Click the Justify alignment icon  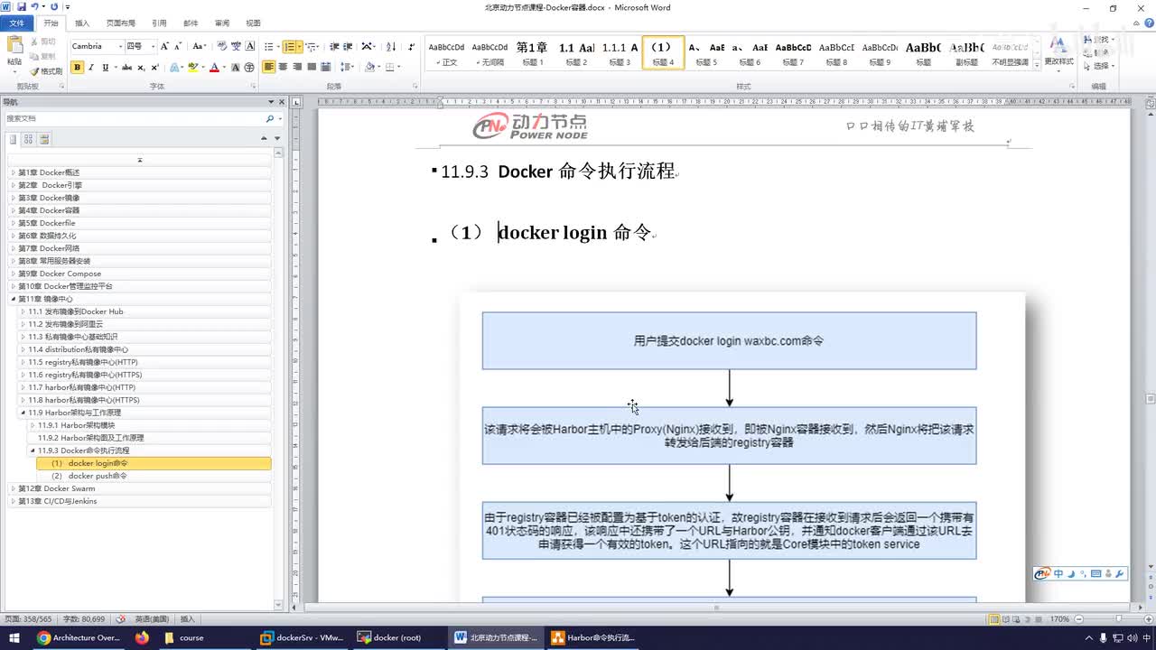click(x=312, y=67)
